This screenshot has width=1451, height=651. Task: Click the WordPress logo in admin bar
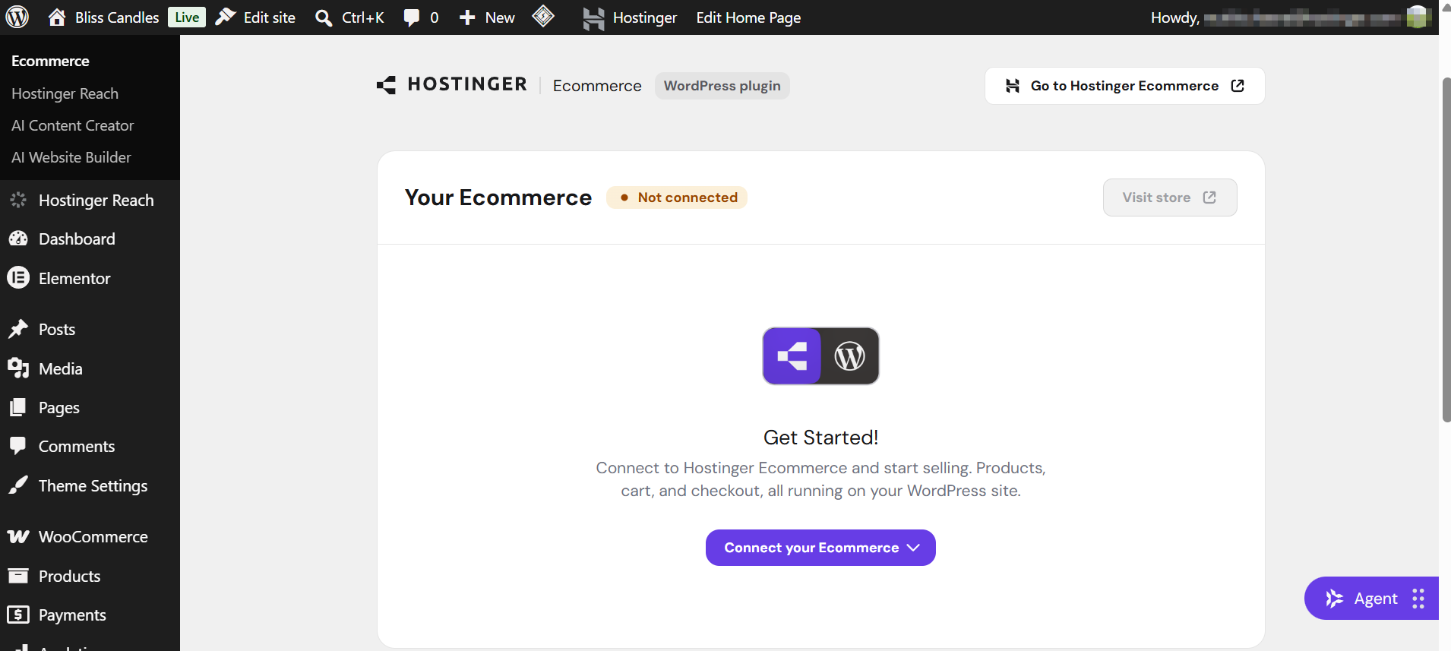(x=17, y=17)
